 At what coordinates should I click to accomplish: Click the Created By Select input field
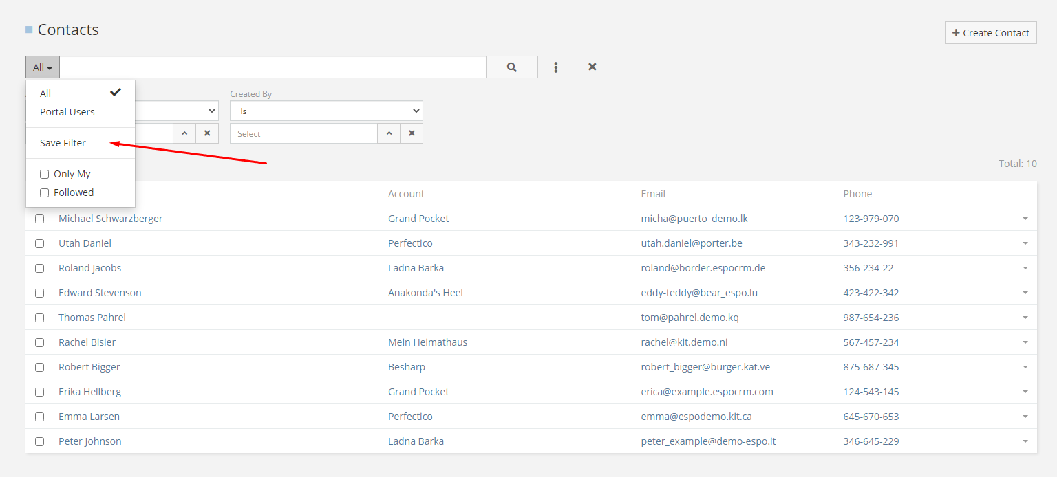(303, 133)
